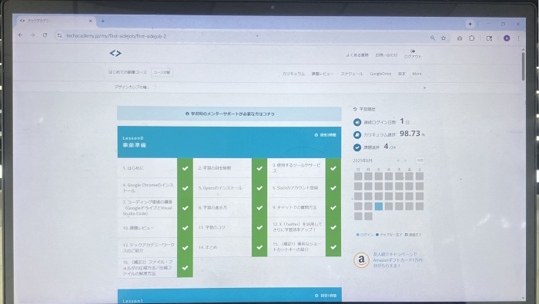Click the Chrome profile avatar
Image resolution: width=539 pixels, height=304 pixels.
[x=507, y=38]
